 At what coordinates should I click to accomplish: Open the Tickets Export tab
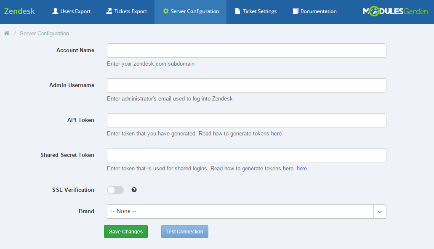click(127, 11)
